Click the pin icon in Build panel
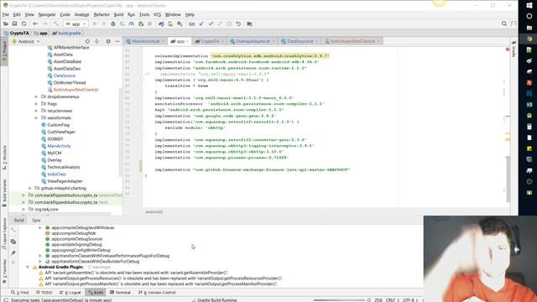 (x=13, y=253)
